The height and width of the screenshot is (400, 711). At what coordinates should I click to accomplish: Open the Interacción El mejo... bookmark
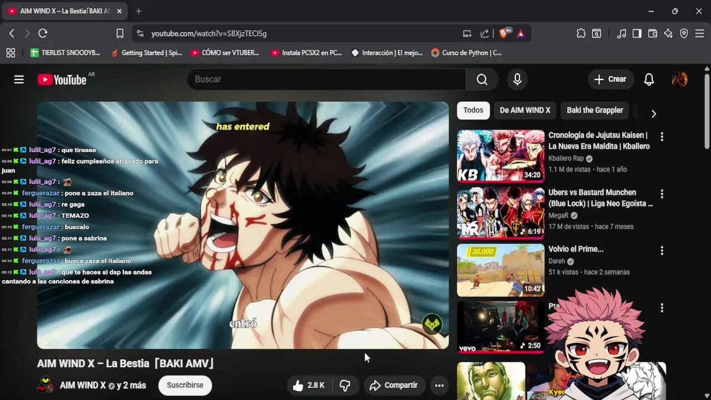(x=387, y=53)
